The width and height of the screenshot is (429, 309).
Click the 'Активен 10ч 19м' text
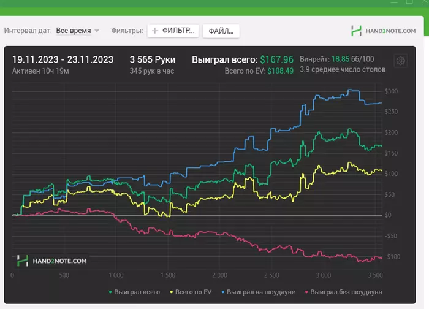click(40, 71)
